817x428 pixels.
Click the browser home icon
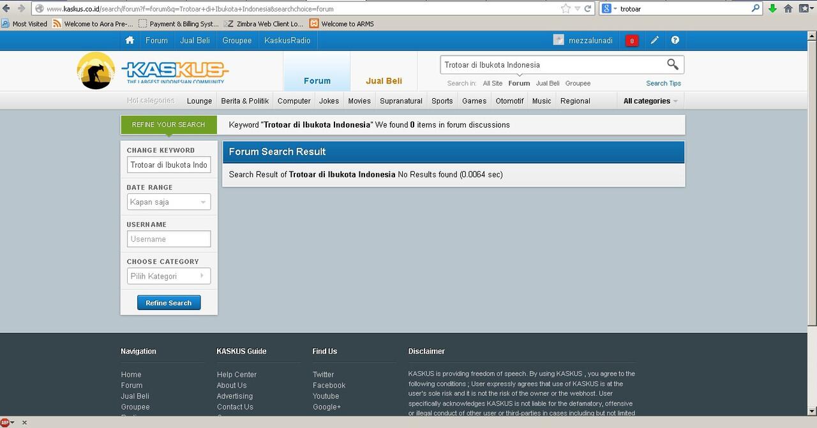pos(788,8)
